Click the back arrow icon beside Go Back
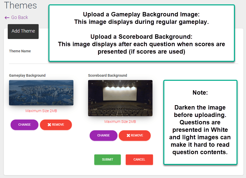 click(x=6, y=17)
